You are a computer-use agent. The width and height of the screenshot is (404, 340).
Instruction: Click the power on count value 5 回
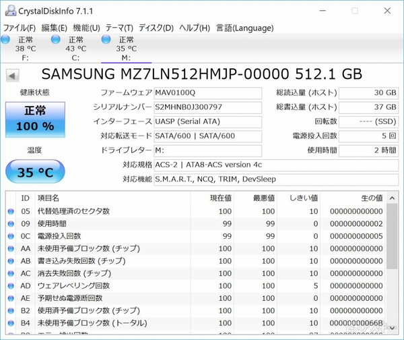368,136
